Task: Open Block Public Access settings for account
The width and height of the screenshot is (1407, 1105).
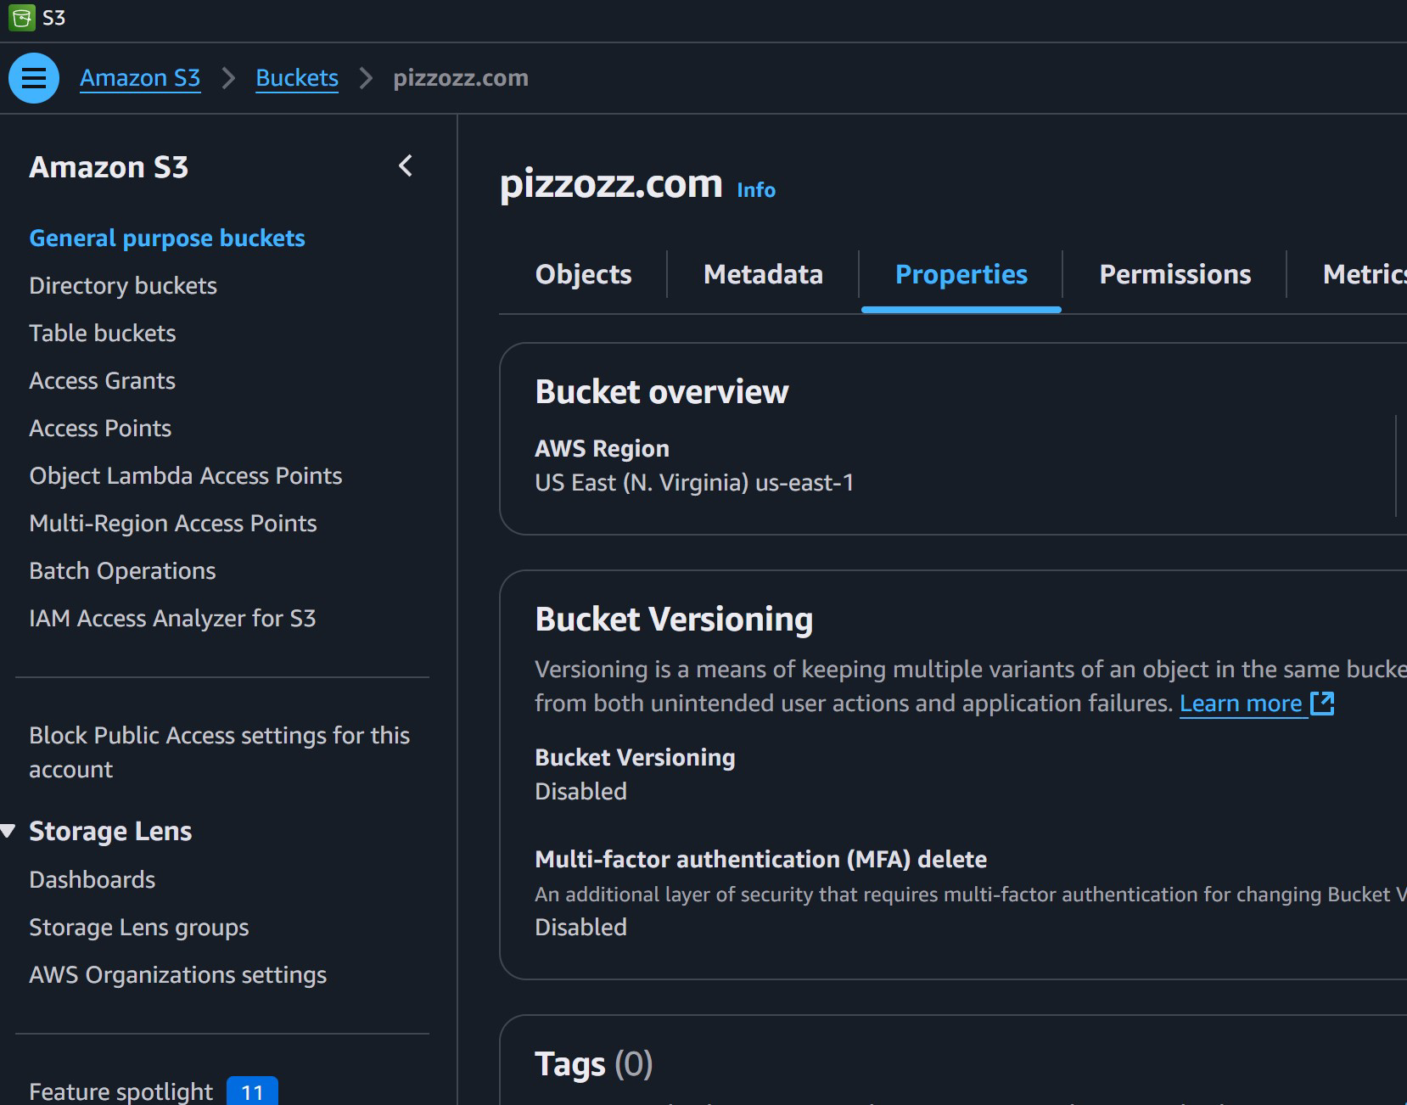Action: coord(219,752)
